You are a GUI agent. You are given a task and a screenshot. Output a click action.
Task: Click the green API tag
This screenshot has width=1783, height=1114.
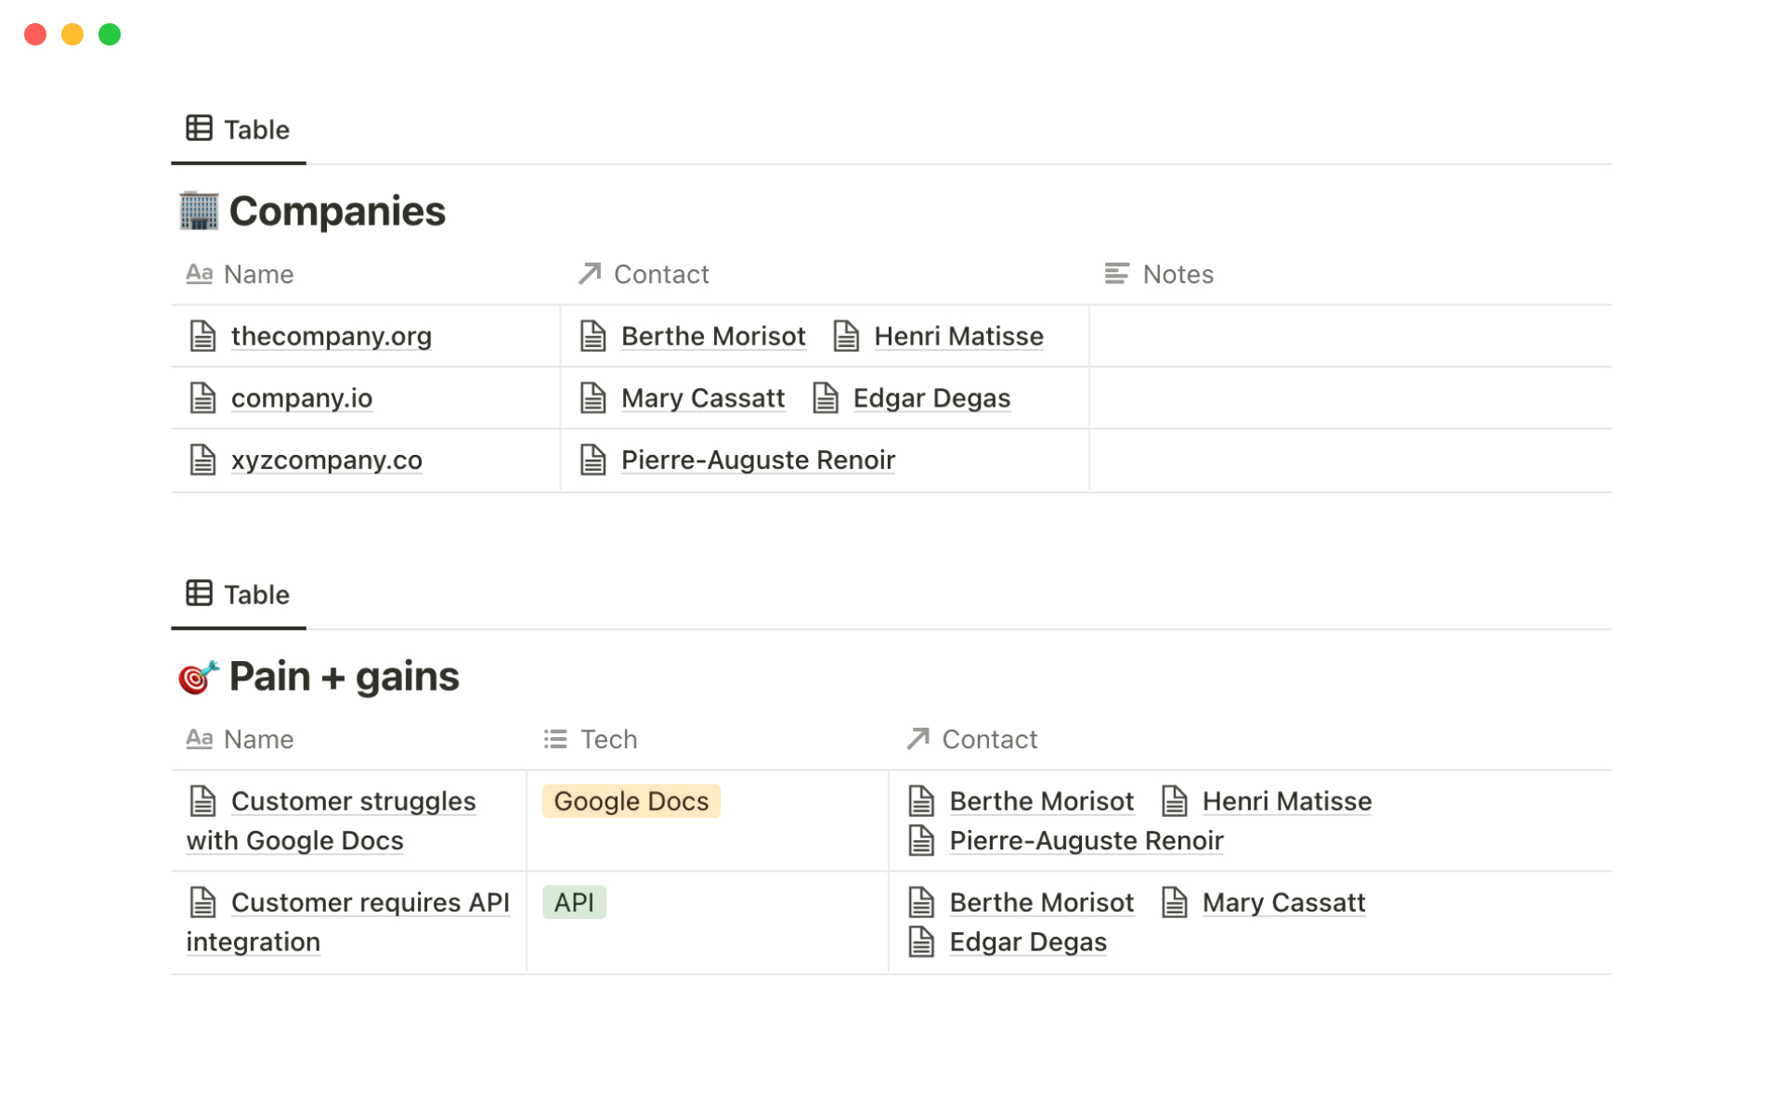574,902
